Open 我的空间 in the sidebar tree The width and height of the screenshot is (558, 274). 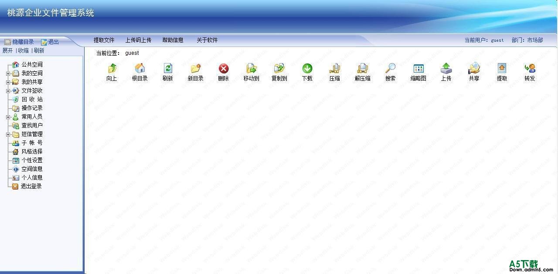32,73
